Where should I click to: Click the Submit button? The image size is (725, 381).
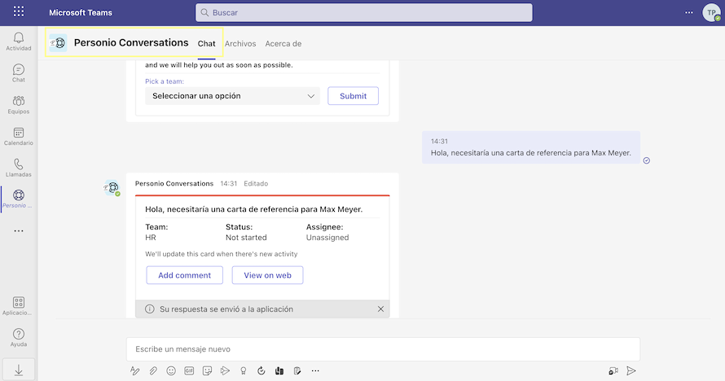click(x=354, y=96)
